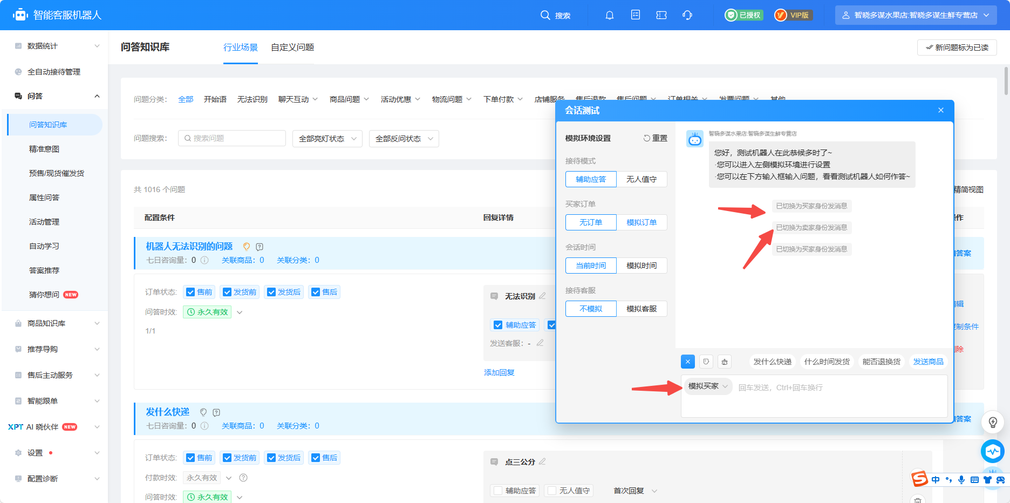
Task: Click the Sogou input method S icon
Action: tap(919, 479)
